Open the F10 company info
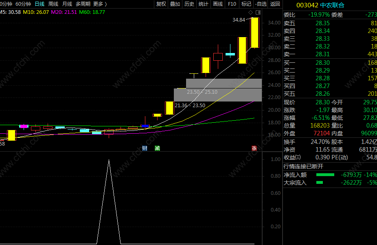 coord(232,4)
